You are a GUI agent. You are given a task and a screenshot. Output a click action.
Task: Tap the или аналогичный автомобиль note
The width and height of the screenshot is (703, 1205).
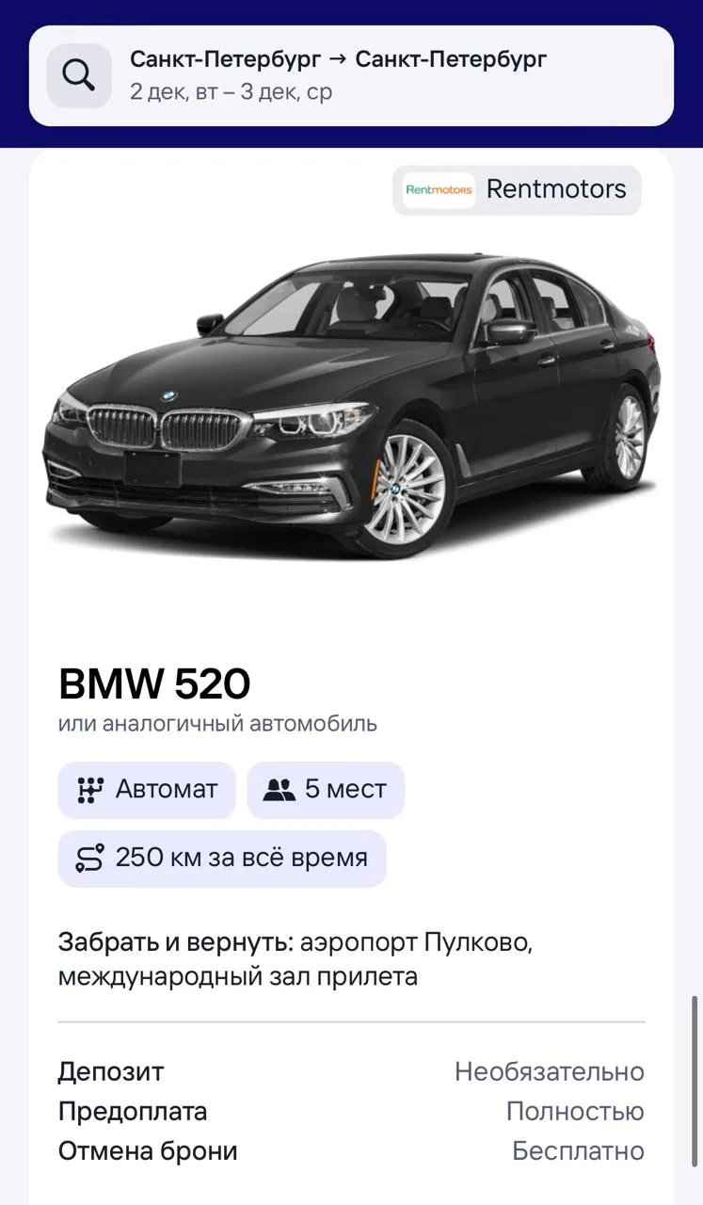tap(217, 724)
